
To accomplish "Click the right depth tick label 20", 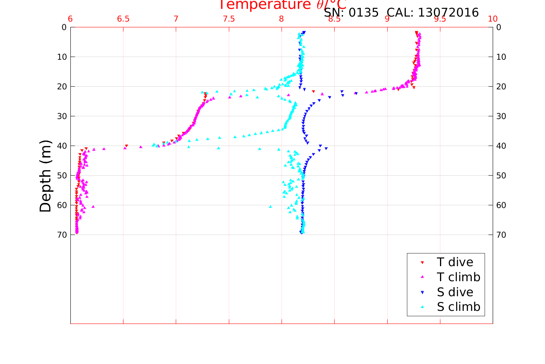I will [501, 86].
